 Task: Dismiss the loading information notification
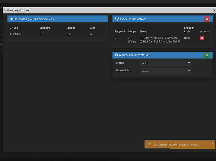pyautogui.click(x=213, y=143)
